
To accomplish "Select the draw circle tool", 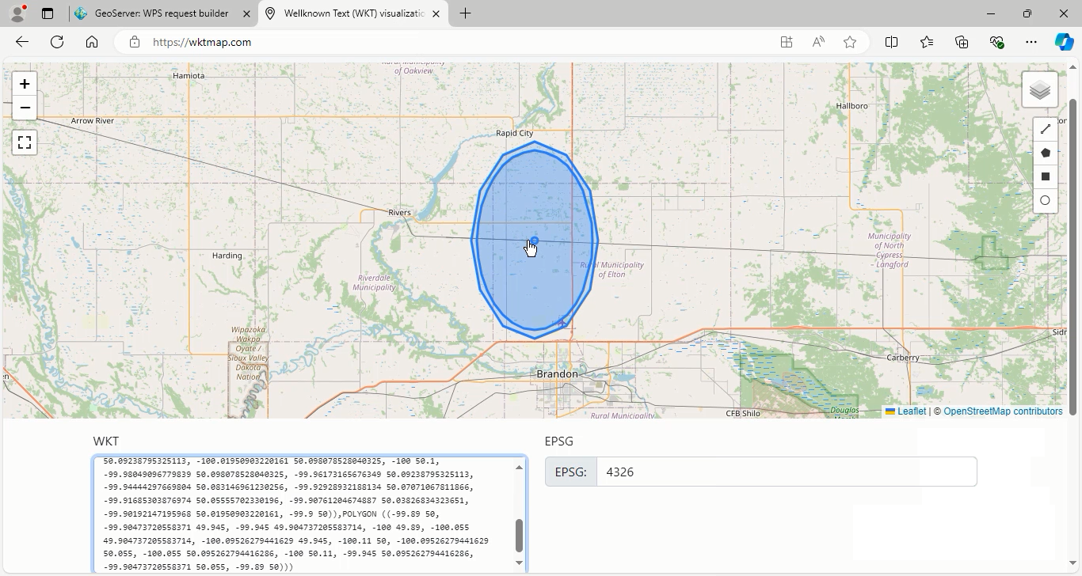I will (1045, 200).
